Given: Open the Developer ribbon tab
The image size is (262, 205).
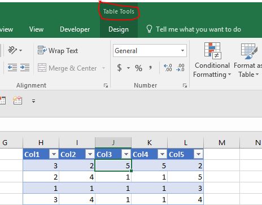Looking at the screenshot, I should pyautogui.click(x=75, y=29).
